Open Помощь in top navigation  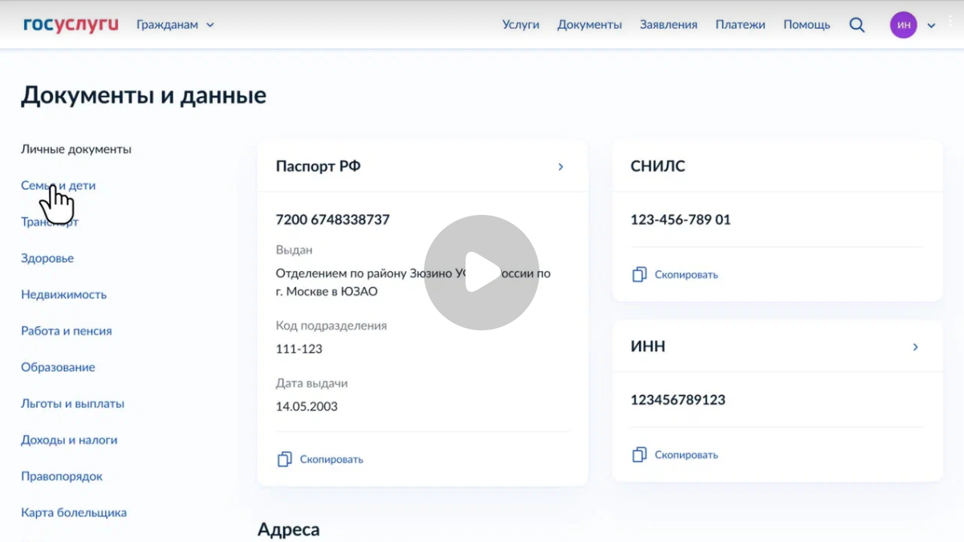(806, 25)
